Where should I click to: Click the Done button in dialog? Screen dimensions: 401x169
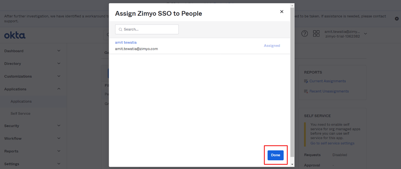276,155
